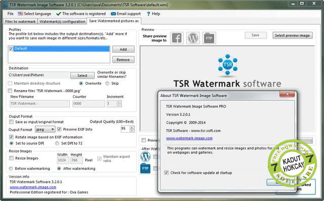Viewport: 324px width, 201px height.
Task: Click 'TSR Software - www.tsr-soft.com' text
Action: coord(193,131)
